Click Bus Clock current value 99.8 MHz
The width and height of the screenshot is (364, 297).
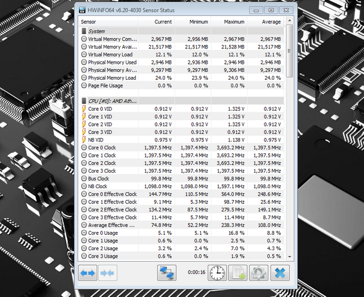click(x=160, y=178)
